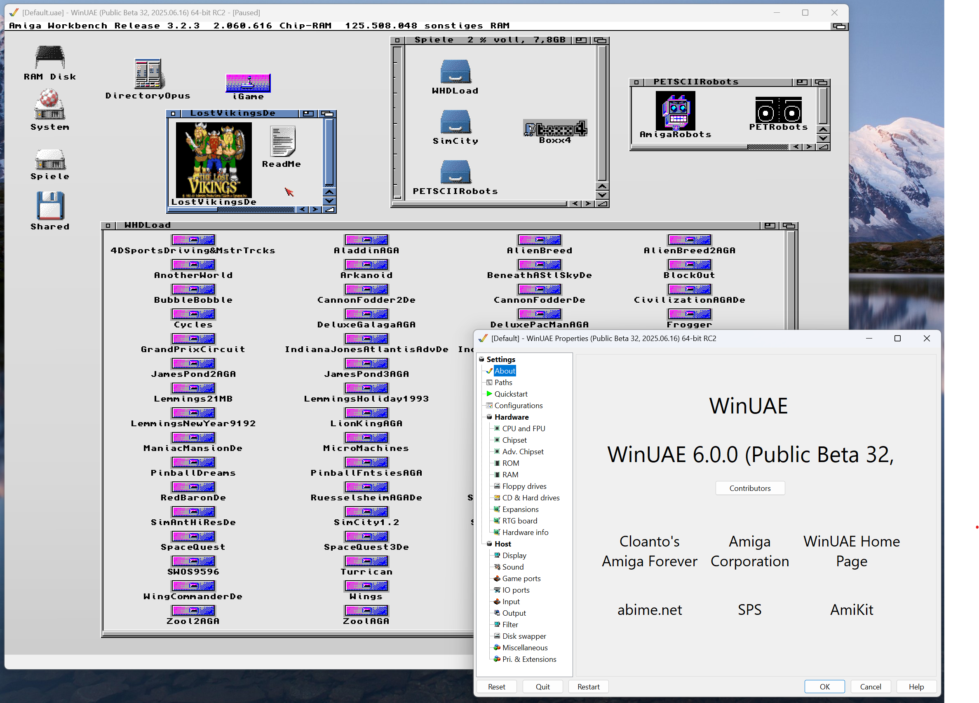Select PETSCIIRobots drawer in Spiele window
Screen dimensions: 979x703
[x=455, y=173]
